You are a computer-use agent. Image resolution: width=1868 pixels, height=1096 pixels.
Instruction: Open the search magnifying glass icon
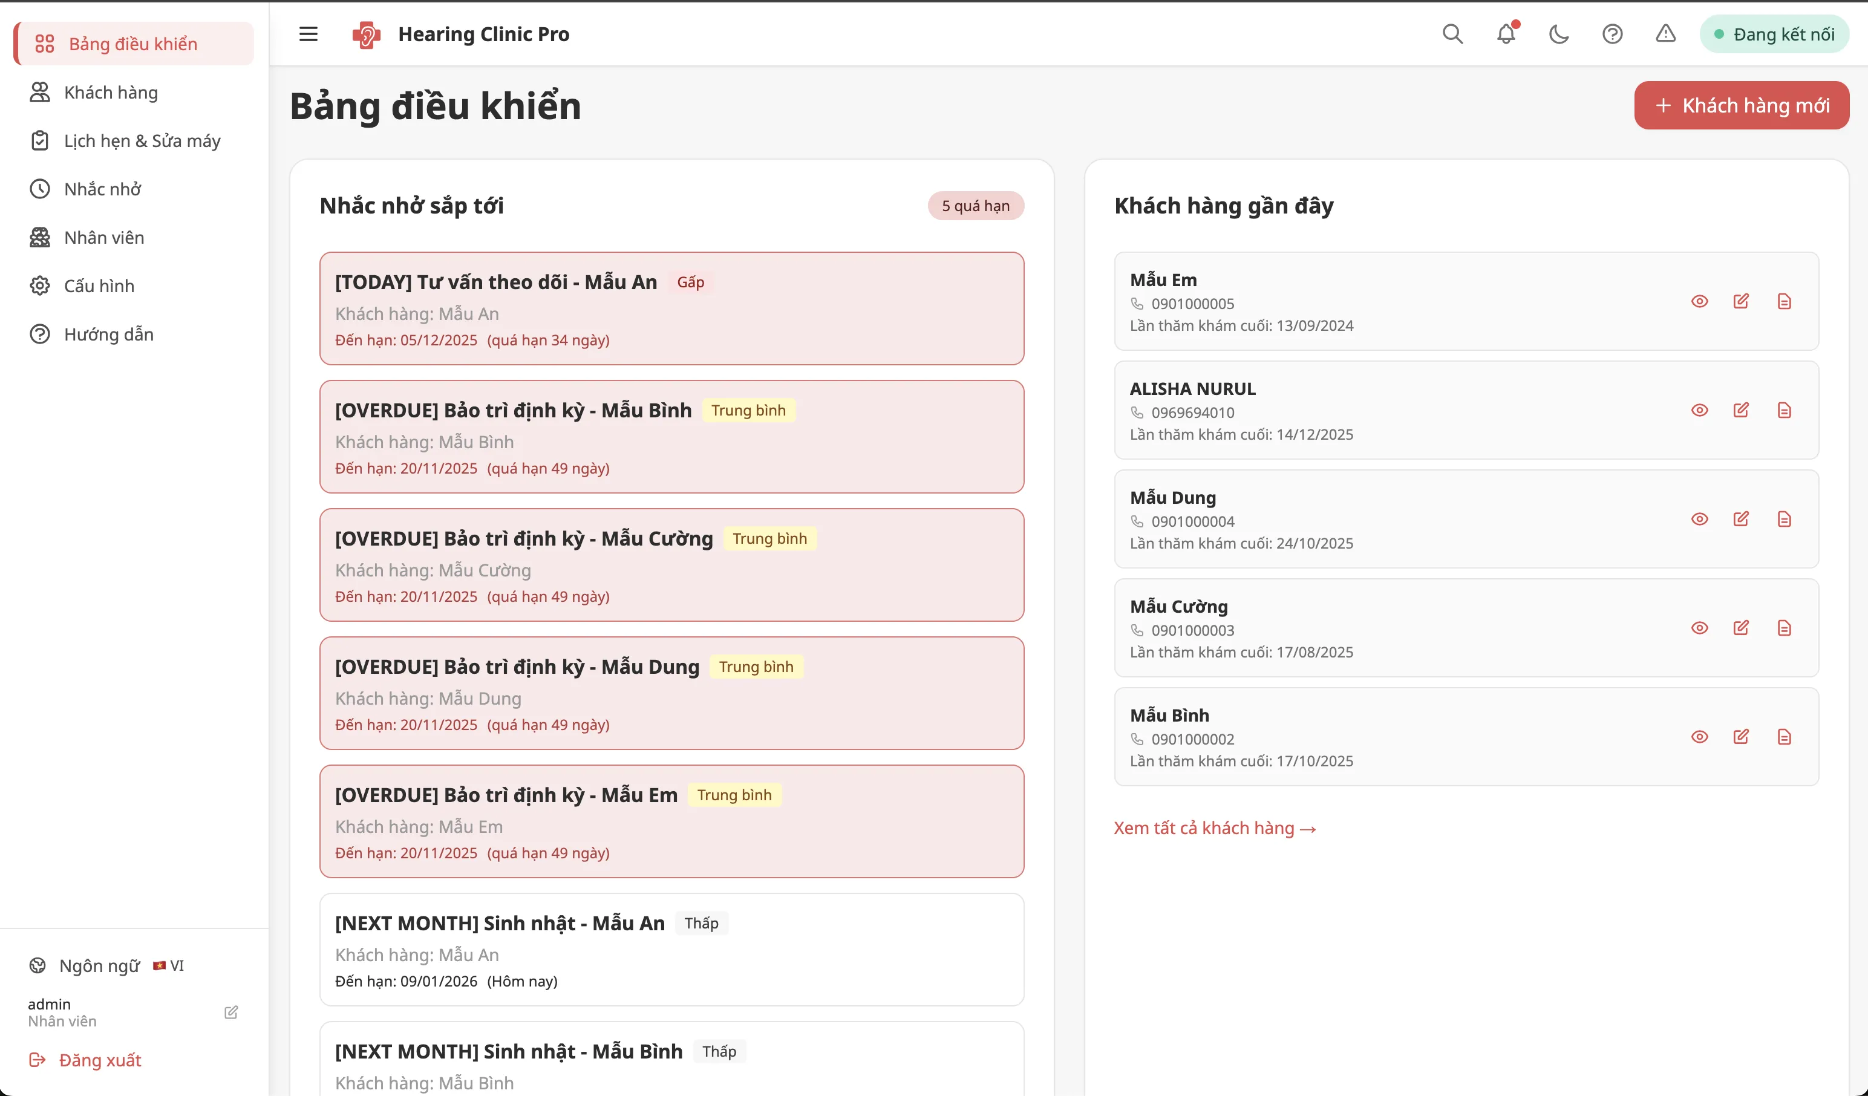pyautogui.click(x=1452, y=34)
